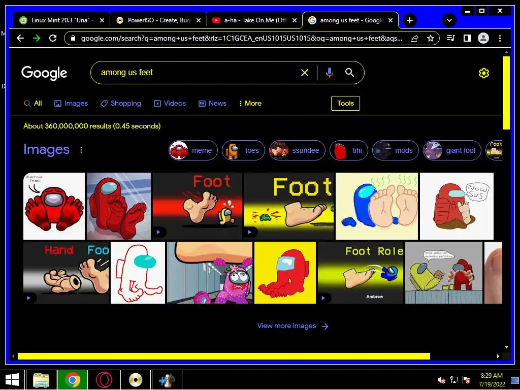Open the chess app on the taskbar
The width and height of the screenshot is (520, 390).
tap(167, 380)
